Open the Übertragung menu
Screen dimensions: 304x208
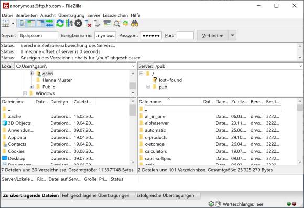pos(71,15)
